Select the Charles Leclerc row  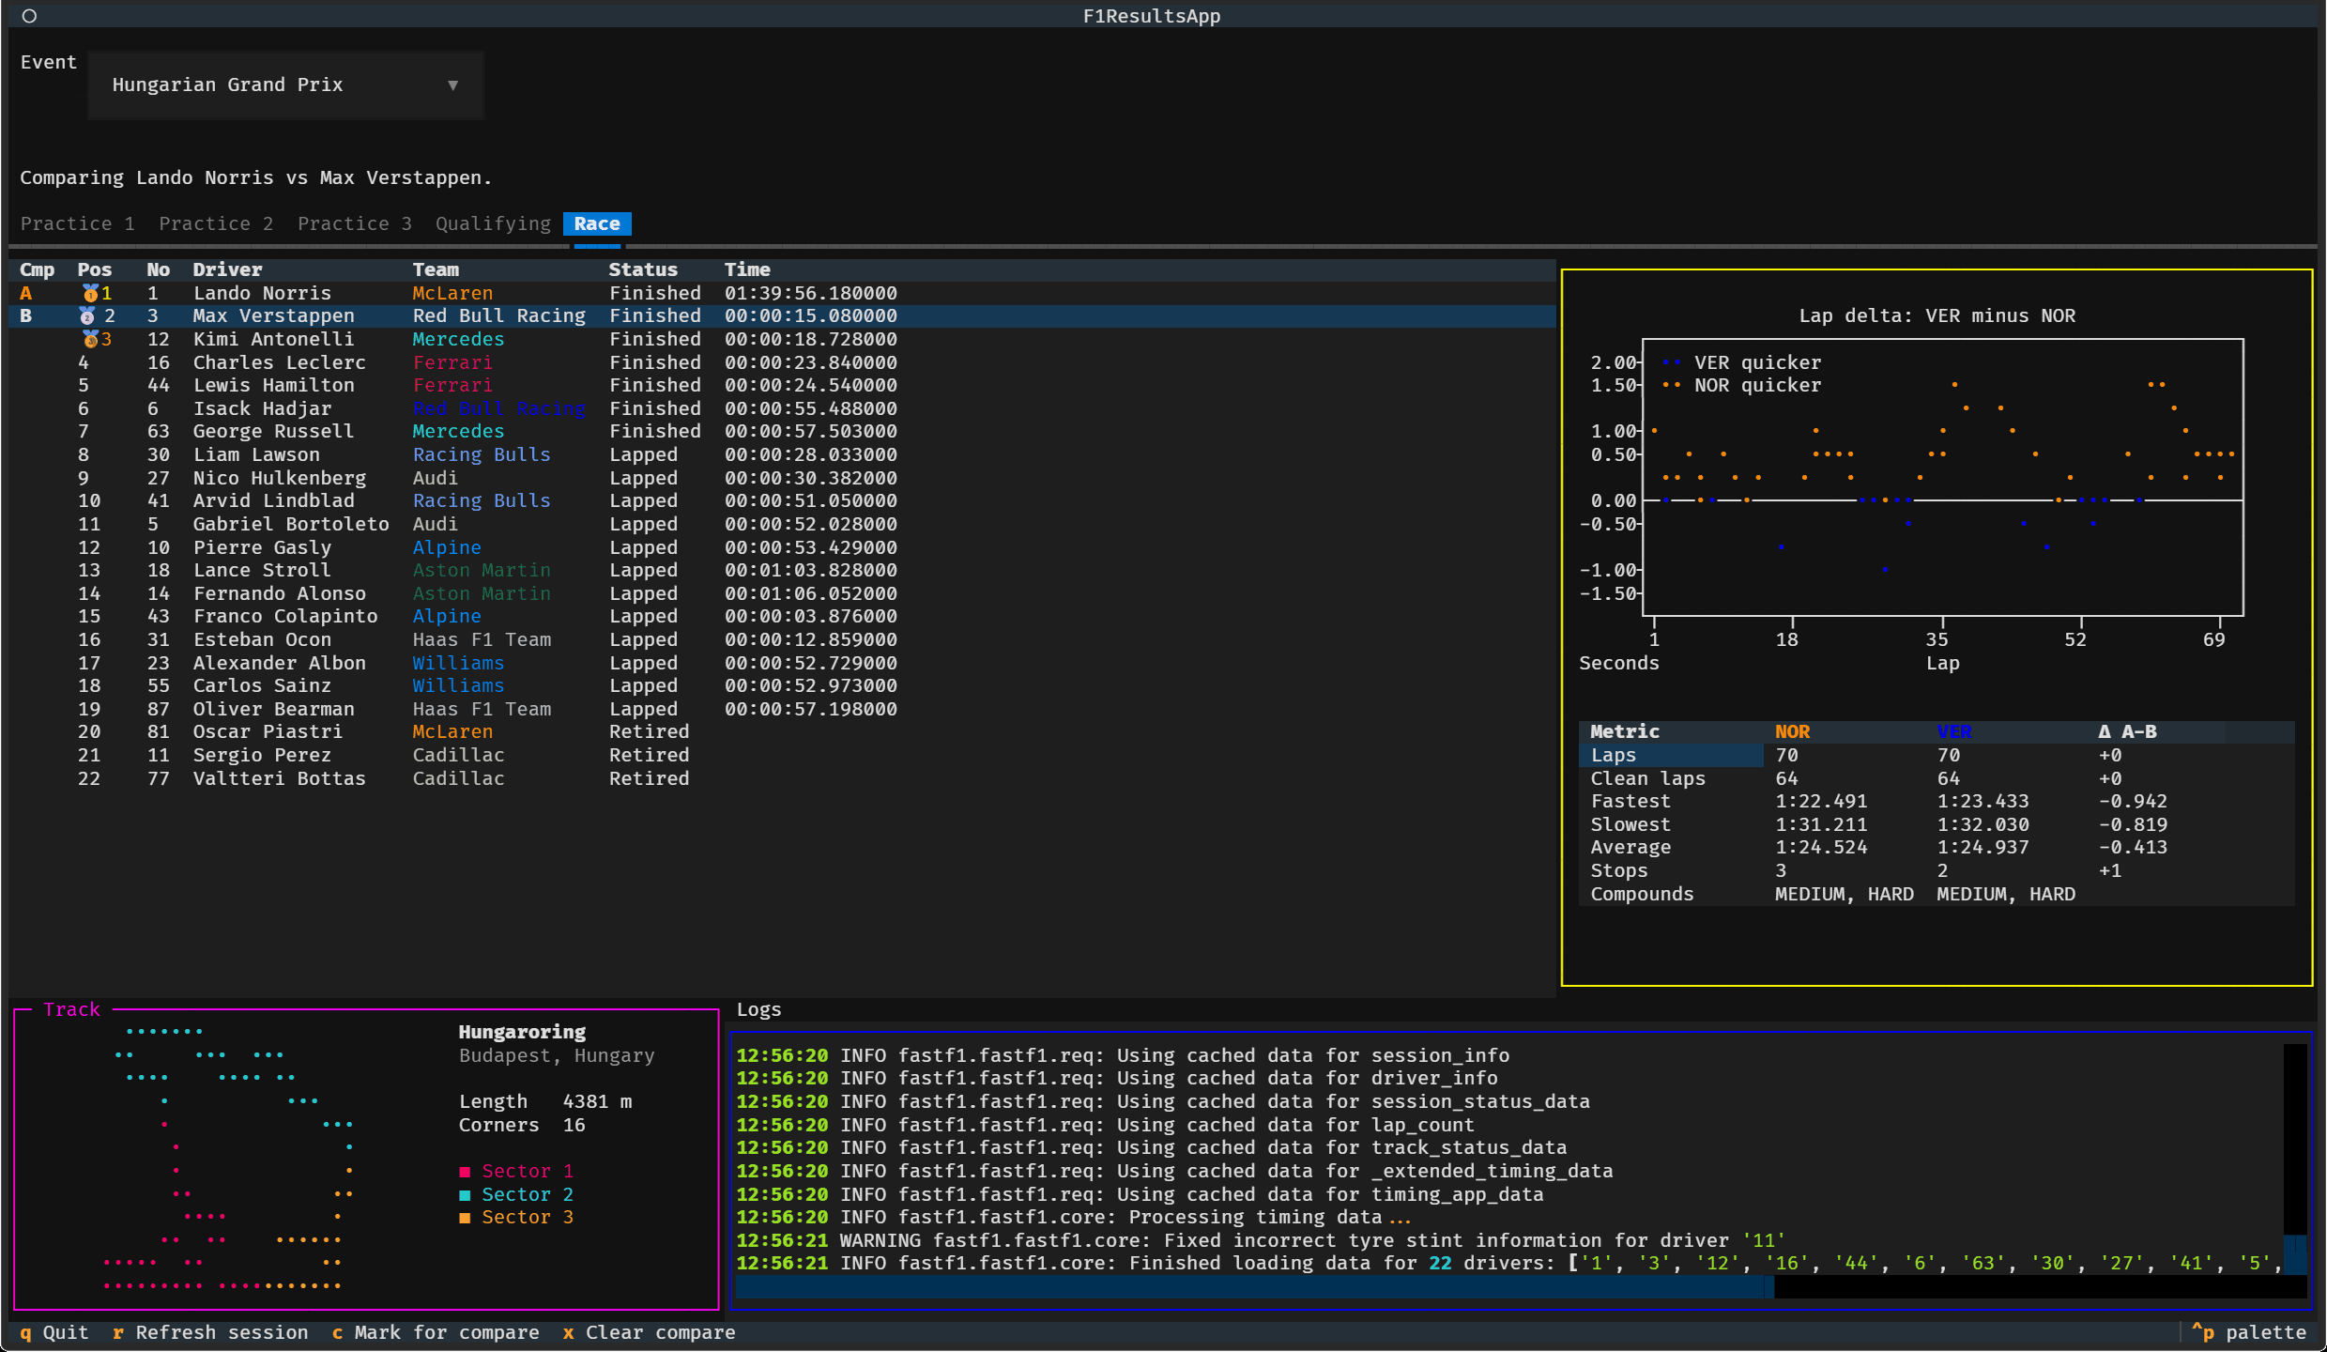[x=782, y=362]
